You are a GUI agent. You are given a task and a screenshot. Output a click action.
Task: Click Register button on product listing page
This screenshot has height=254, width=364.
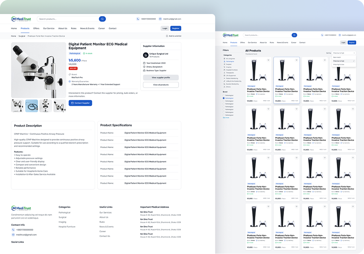tap(352, 43)
